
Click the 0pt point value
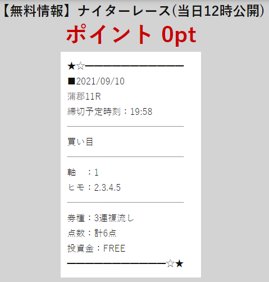pos(179,35)
